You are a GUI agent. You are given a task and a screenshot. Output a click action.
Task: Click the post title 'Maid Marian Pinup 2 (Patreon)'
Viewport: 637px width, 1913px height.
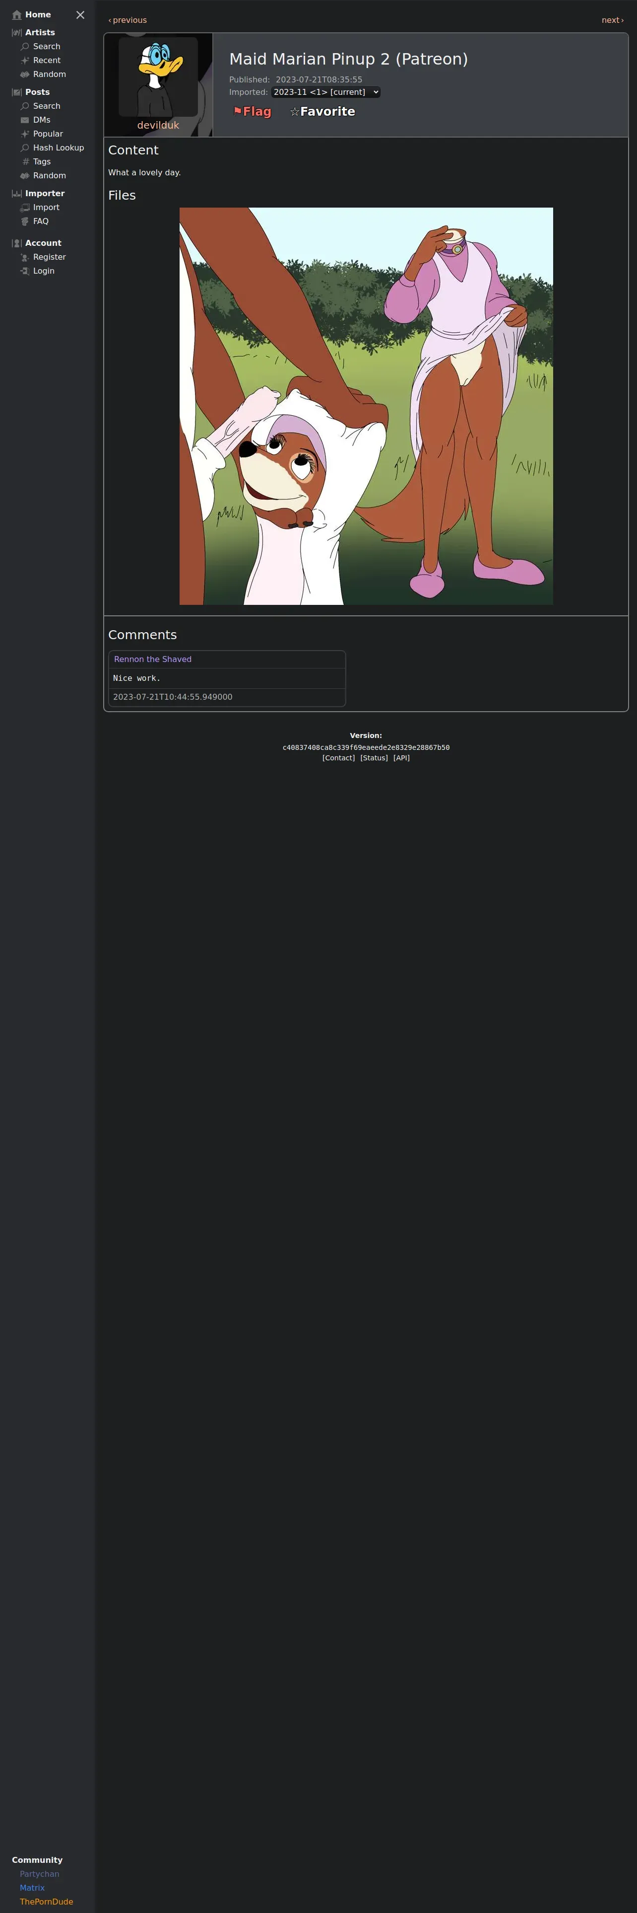[x=349, y=60]
